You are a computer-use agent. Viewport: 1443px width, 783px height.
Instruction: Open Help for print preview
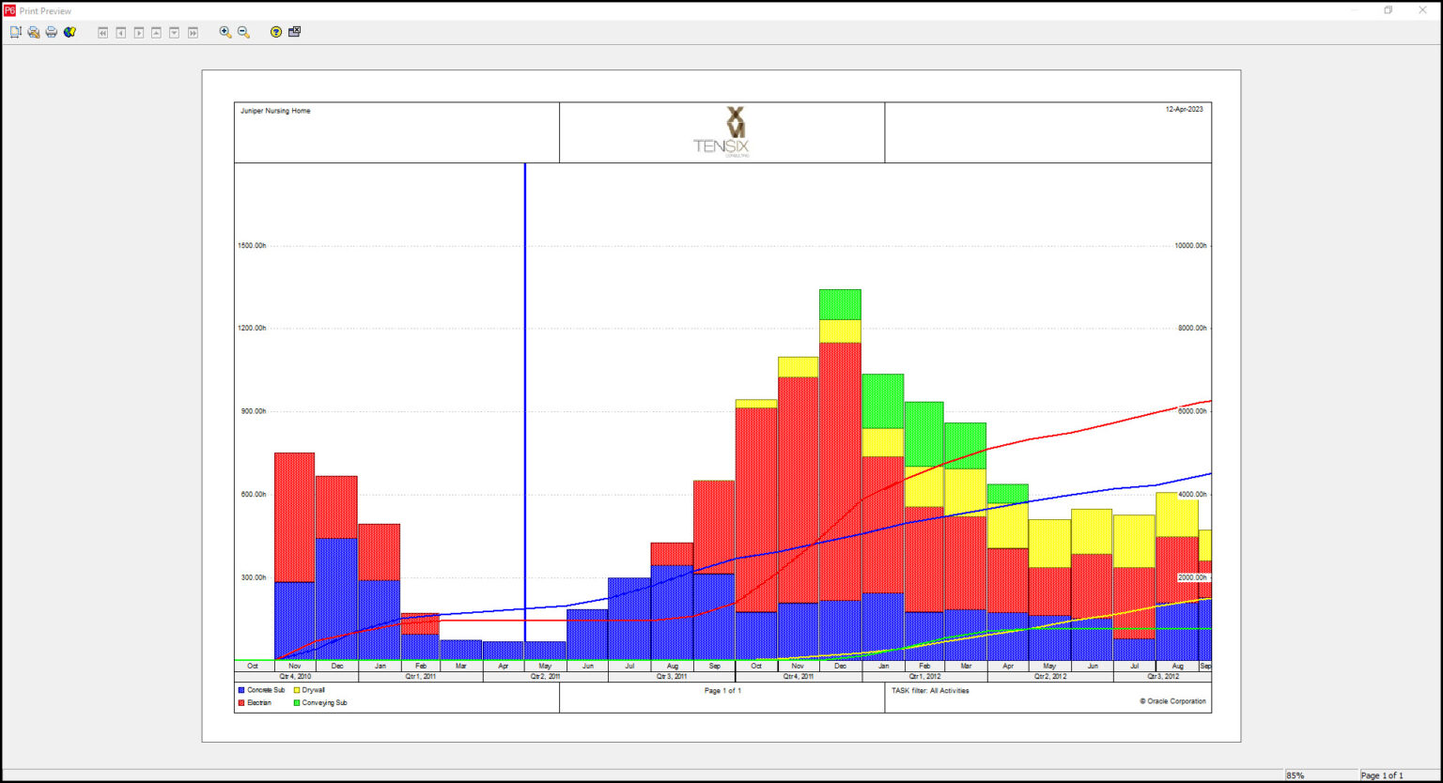(x=273, y=31)
